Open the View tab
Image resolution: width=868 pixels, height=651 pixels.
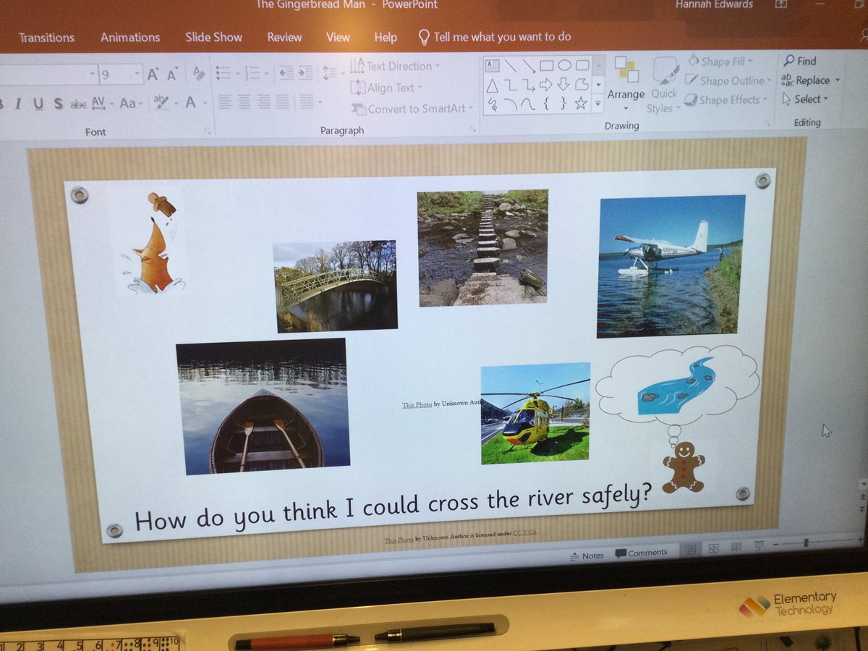click(338, 37)
